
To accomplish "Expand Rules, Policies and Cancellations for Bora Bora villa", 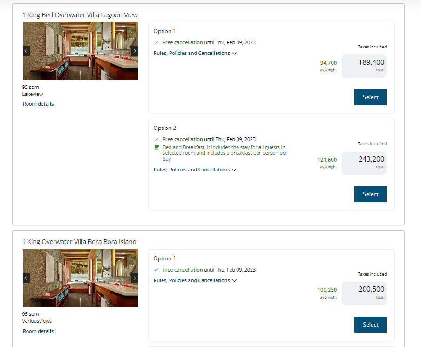I will point(195,280).
